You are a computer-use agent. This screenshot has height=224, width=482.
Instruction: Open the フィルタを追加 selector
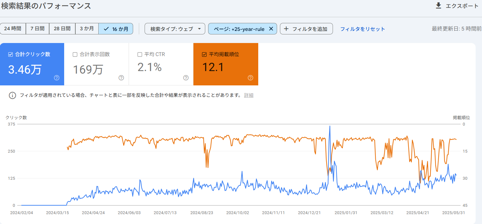coord(306,28)
